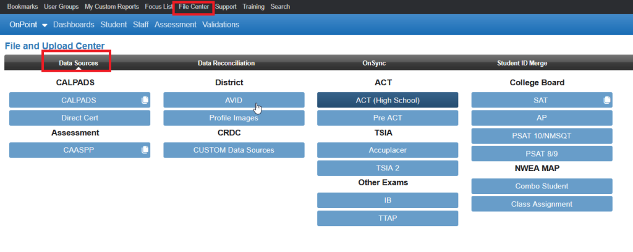Open the Student navigation item
This screenshot has height=252, width=633.
[114, 25]
